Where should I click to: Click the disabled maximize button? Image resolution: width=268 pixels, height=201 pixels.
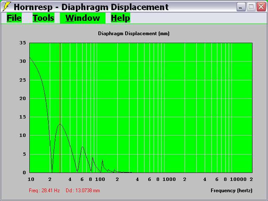tap(251, 7)
